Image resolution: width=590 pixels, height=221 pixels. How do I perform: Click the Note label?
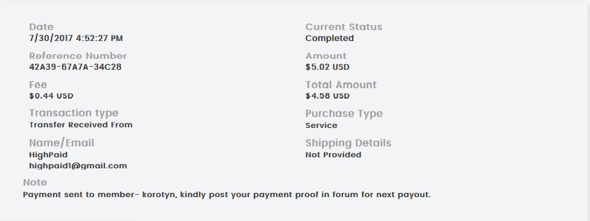(35, 182)
